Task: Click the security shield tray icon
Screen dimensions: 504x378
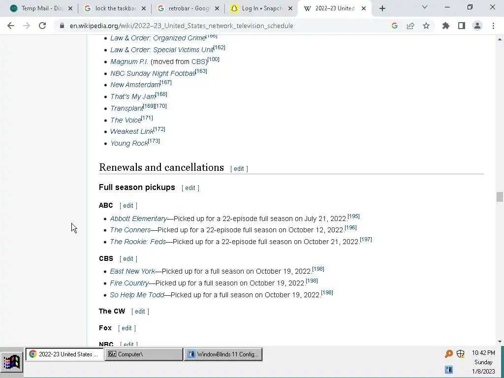Action: point(460,354)
